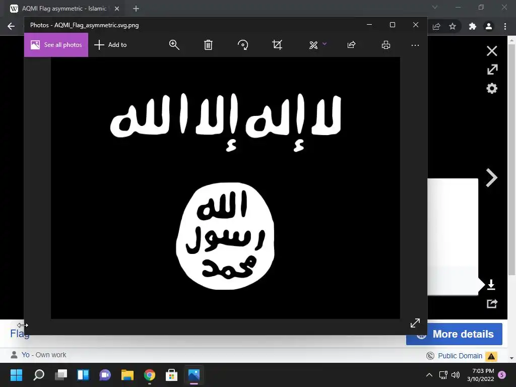The height and width of the screenshot is (387, 516).
Task: Open Chrome extensions puzzle icon
Action: [473, 26]
